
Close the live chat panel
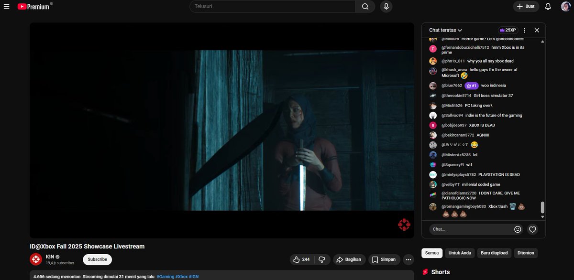tap(537, 30)
